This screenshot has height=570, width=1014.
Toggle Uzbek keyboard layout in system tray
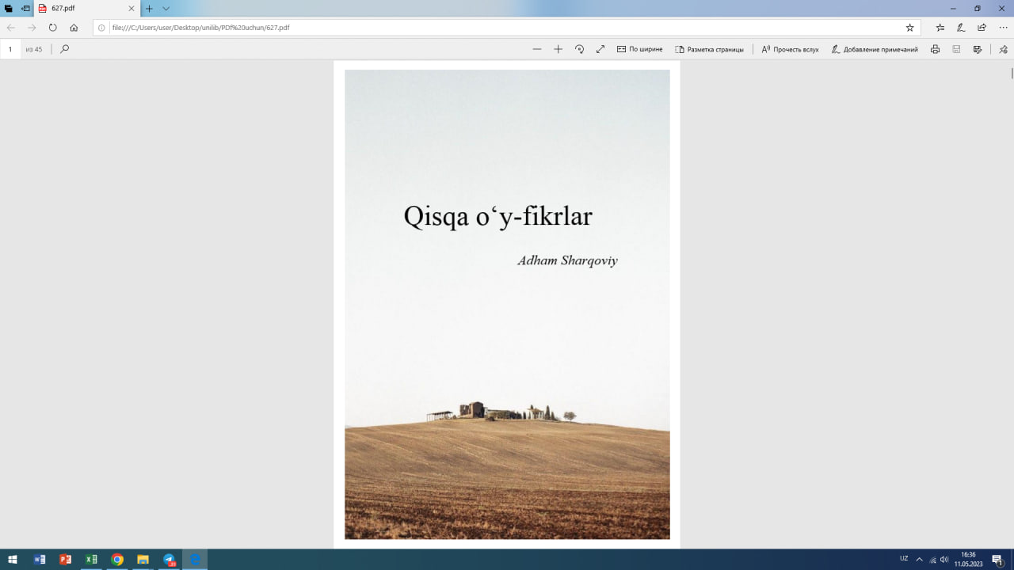(904, 559)
